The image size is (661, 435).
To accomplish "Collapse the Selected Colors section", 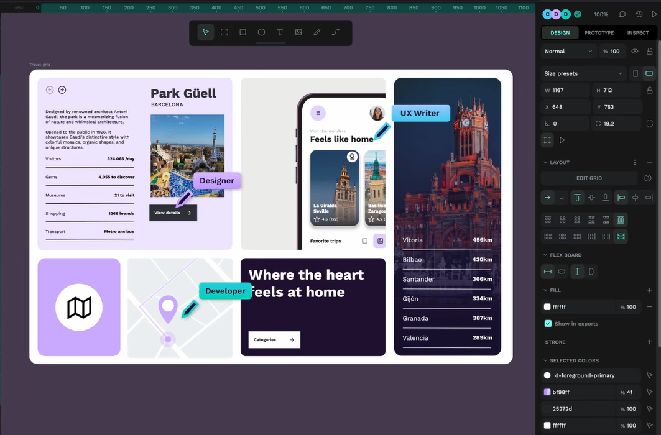I will (545, 361).
